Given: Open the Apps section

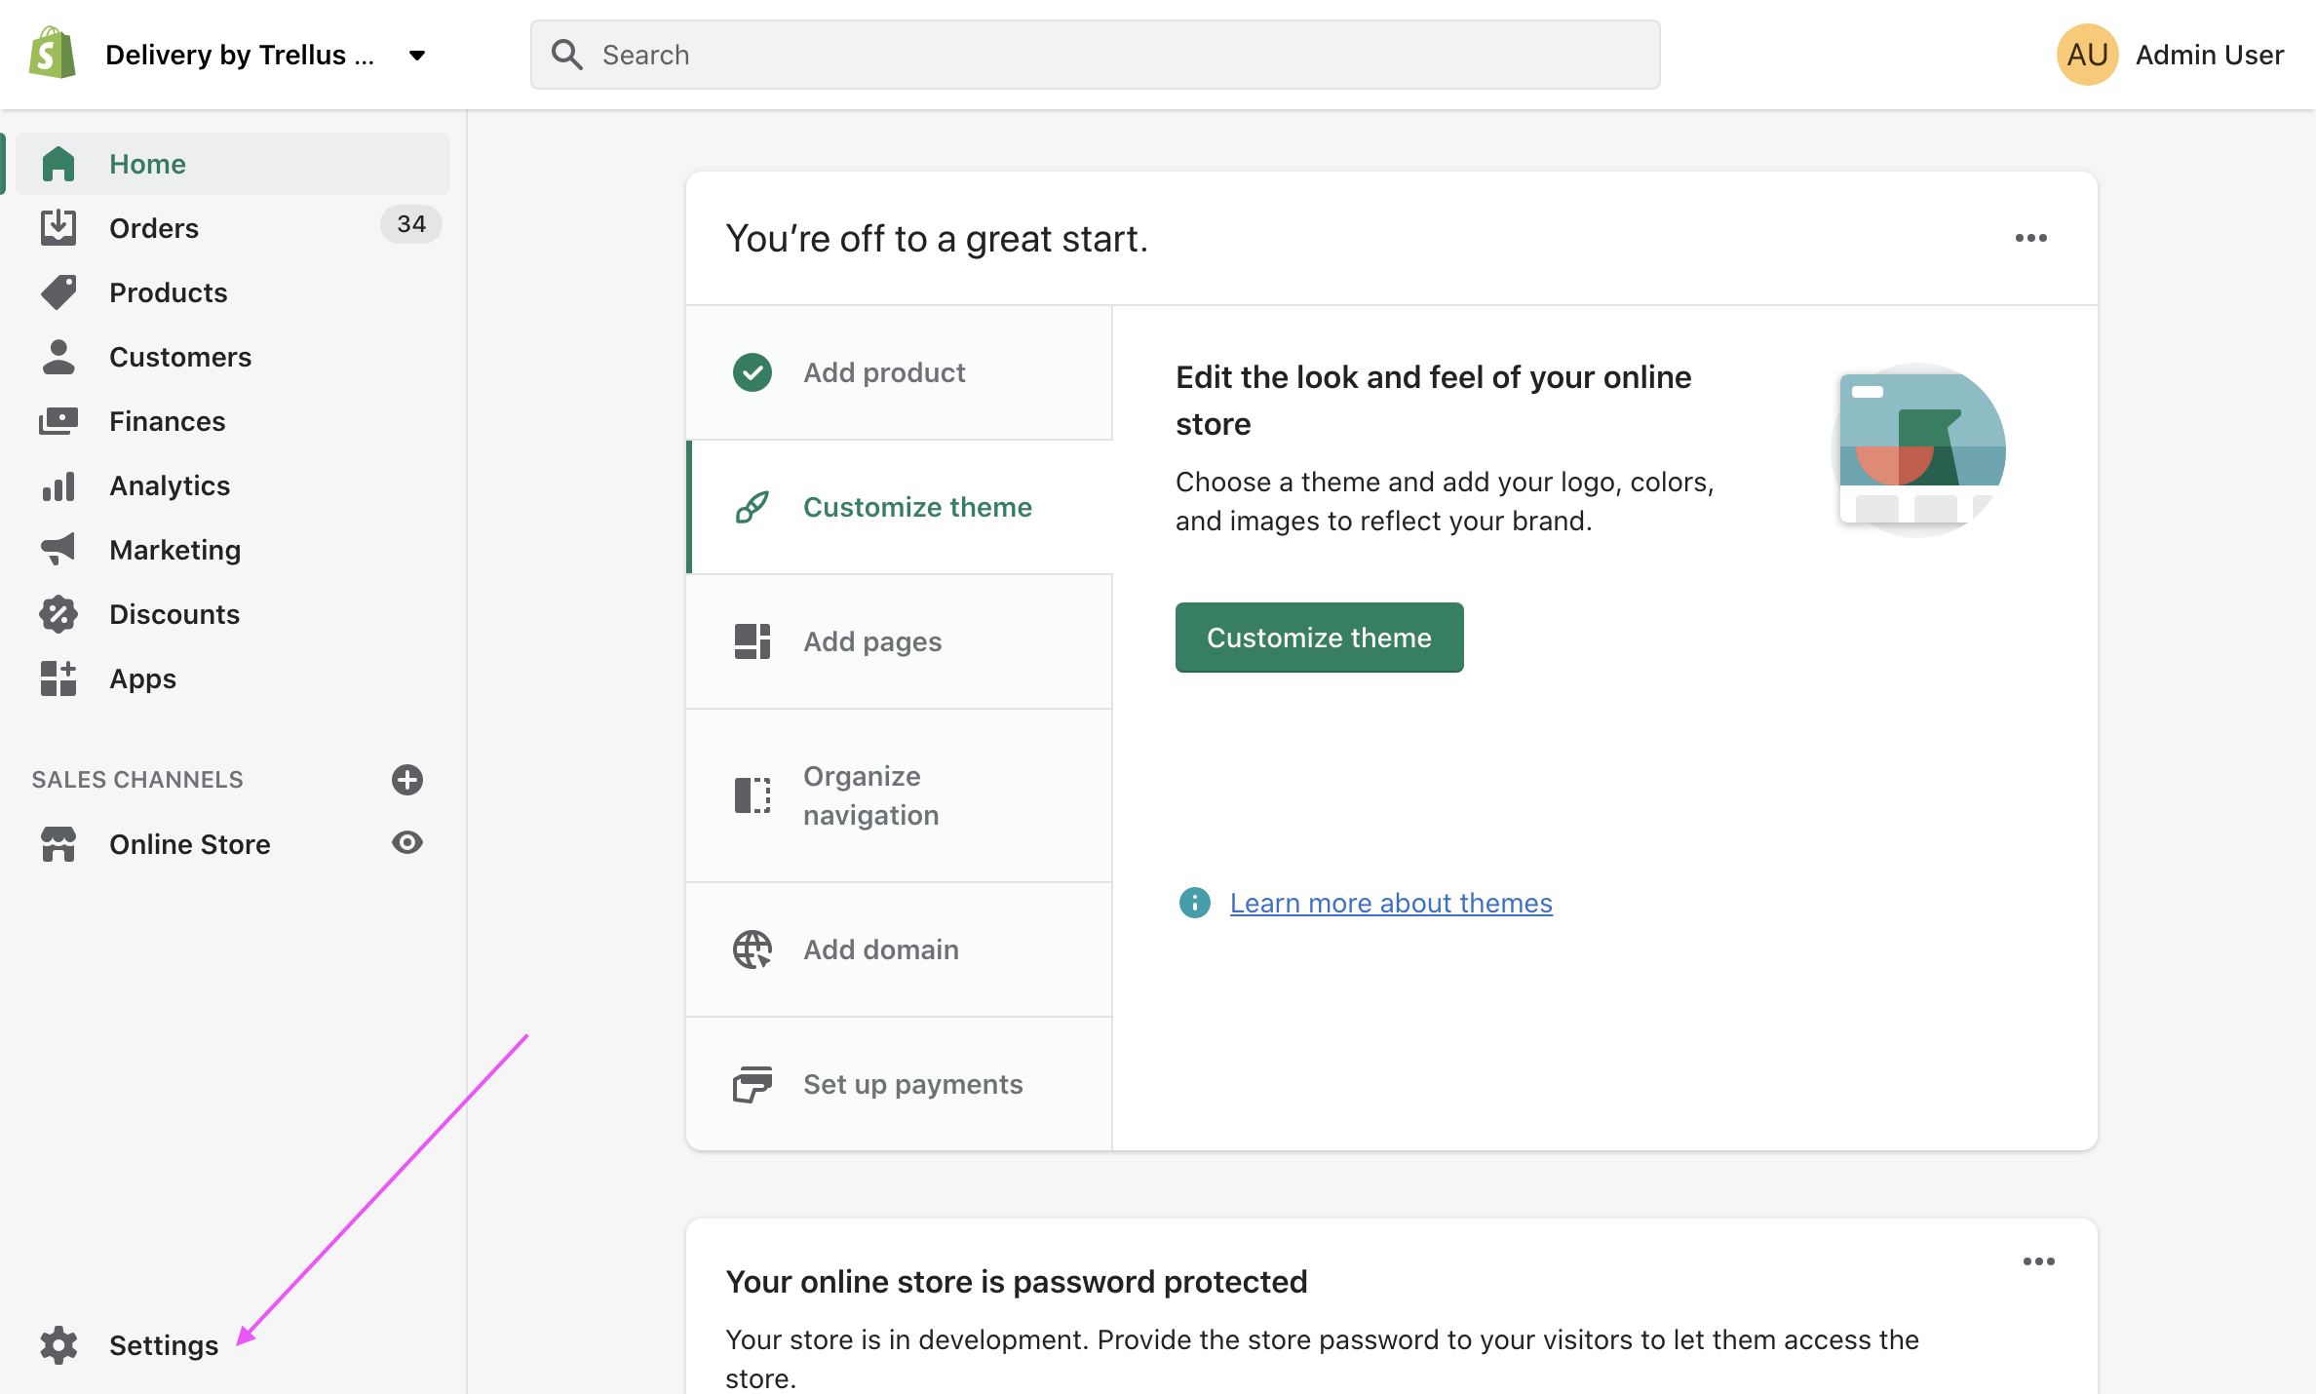Looking at the screenshot, I should coord(143,678).
